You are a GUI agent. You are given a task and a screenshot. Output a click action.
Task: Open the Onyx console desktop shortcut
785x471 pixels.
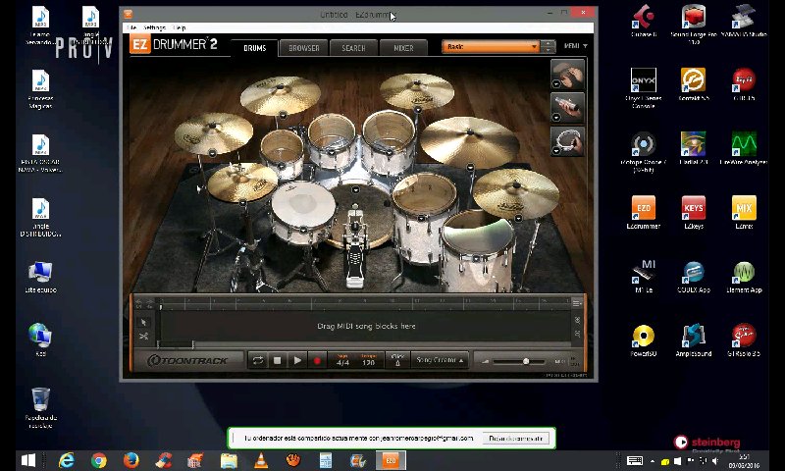pyautogui.click(x=644, y=88)
